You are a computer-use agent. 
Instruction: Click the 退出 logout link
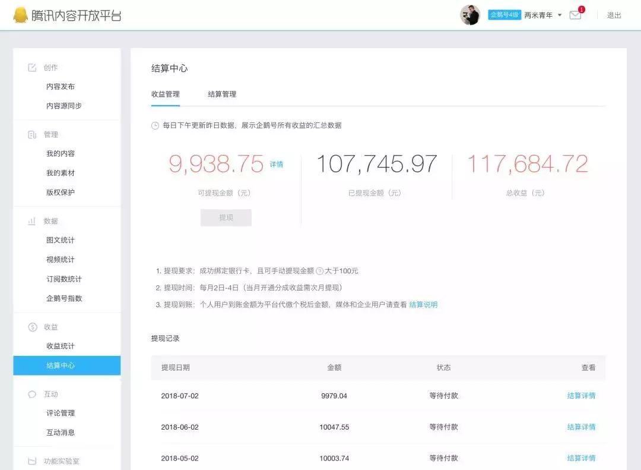614,15
